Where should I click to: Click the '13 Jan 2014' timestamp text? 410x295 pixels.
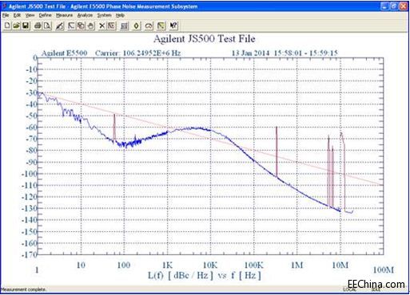click(x=250, y=53)
